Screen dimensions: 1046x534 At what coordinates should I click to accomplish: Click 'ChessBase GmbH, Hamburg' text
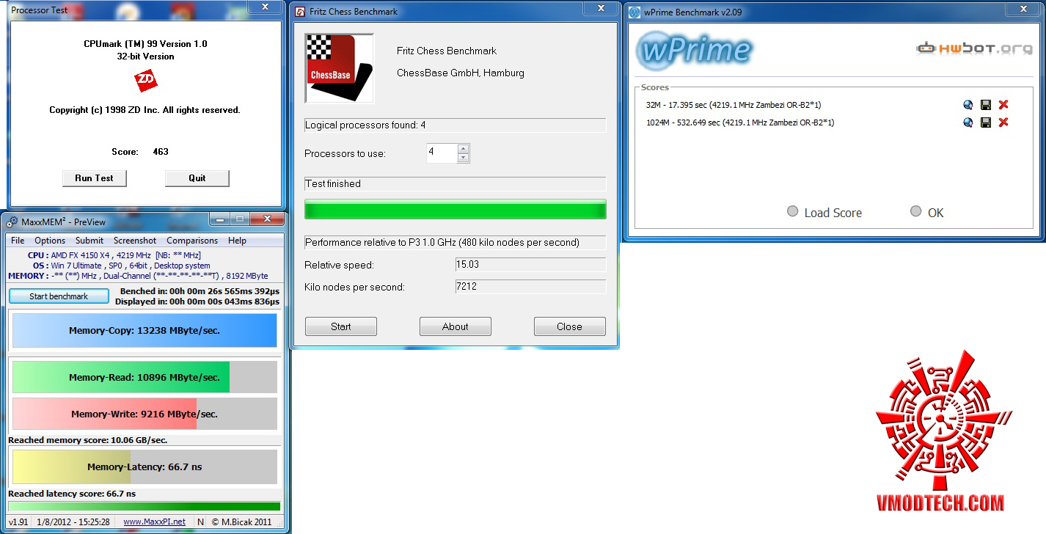pos(461,73)
